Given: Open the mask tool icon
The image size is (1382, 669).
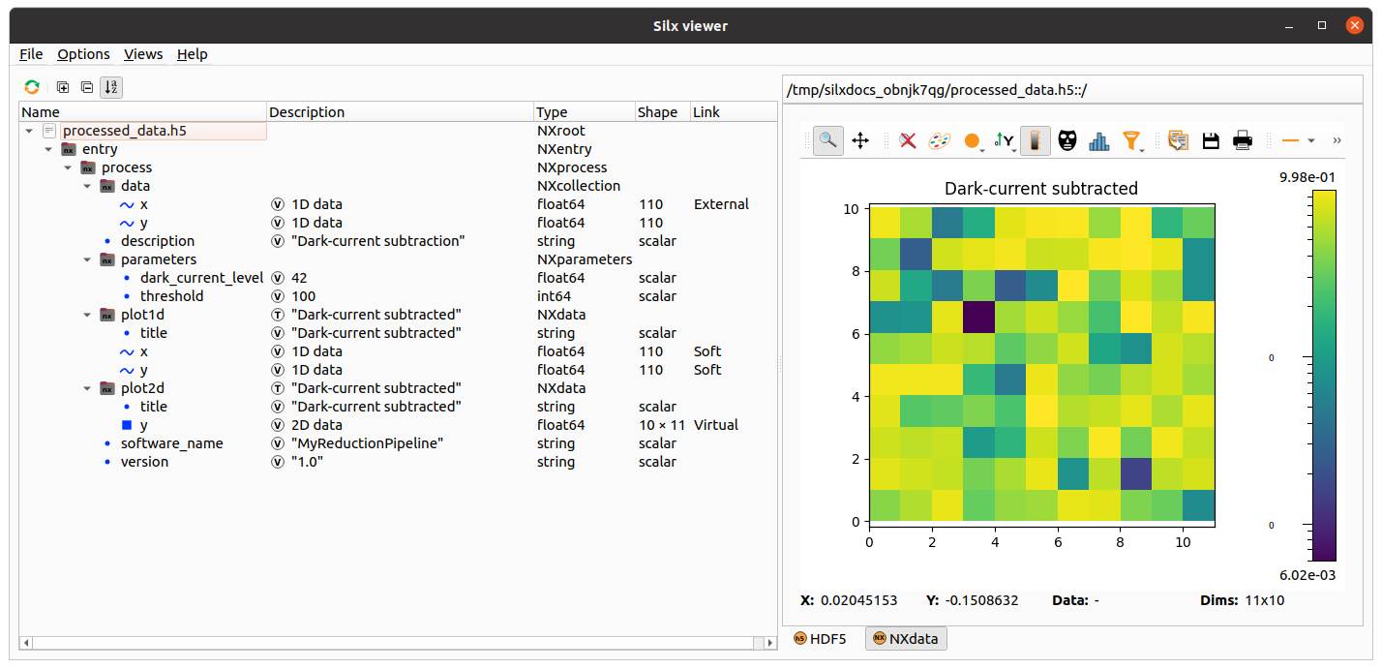Looking at the screenshot, I should pos(1067,141).
